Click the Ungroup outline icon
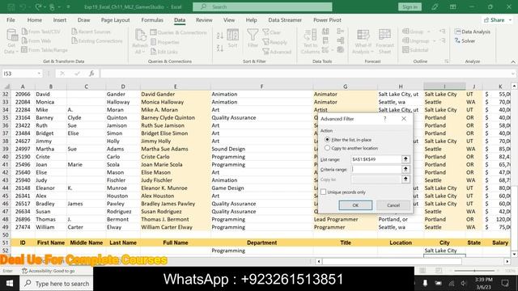Screen dimensions: 518x291 (x=405, y=40)
